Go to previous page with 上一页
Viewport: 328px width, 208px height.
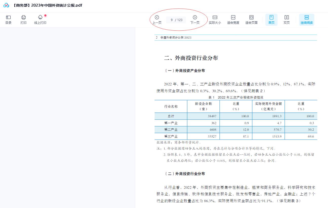pyautogui.click(x=157, y=20)
